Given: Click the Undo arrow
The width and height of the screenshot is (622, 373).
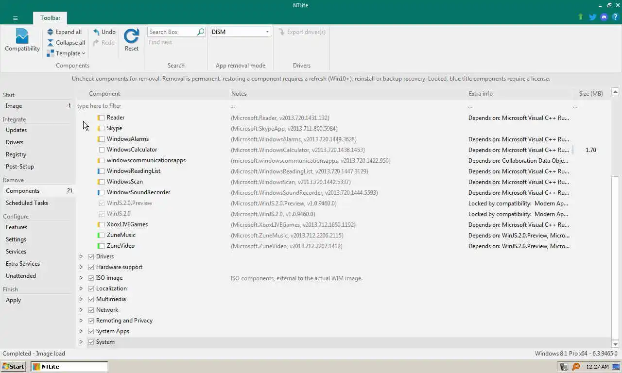Looking at the screenshot, I should 96,32.
